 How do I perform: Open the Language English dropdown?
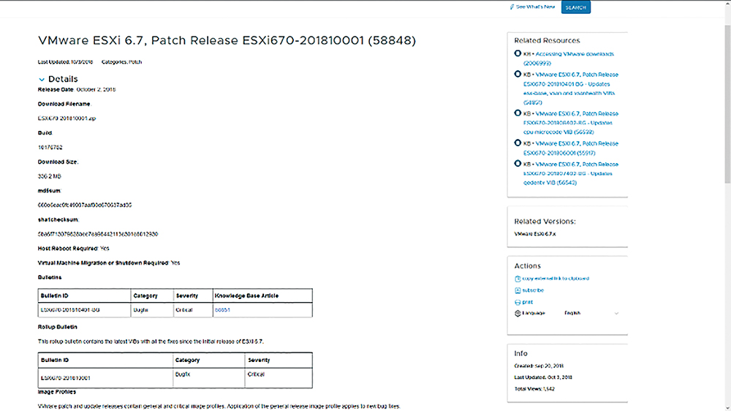click(591, 314)
